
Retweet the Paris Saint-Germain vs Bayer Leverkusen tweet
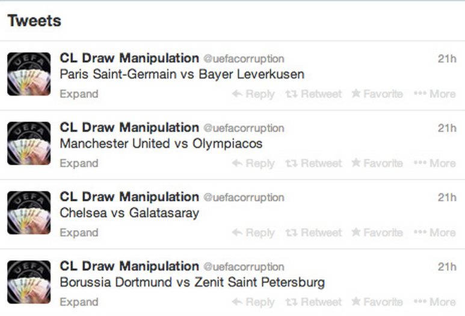(313, 94)
